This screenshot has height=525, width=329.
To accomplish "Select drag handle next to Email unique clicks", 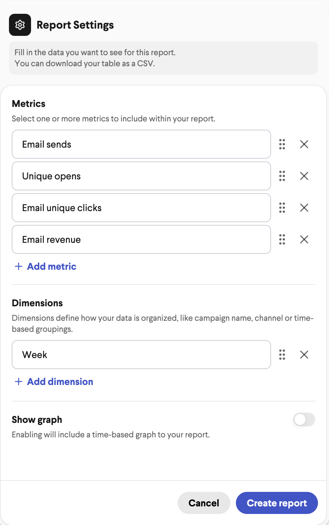I will click(282, 208).
